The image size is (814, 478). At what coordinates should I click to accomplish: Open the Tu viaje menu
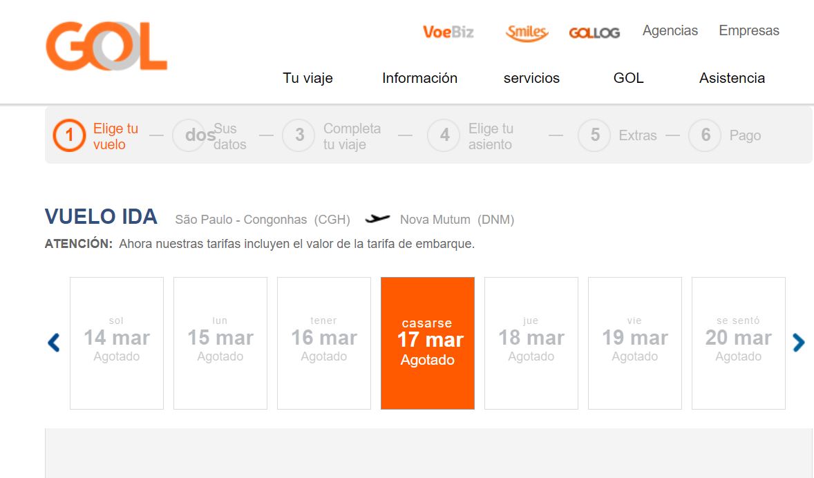pyautogui.click(x=308, y=78)
